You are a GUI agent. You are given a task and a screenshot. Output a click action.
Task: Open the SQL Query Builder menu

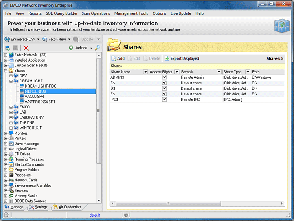click(x=61, y=13)
